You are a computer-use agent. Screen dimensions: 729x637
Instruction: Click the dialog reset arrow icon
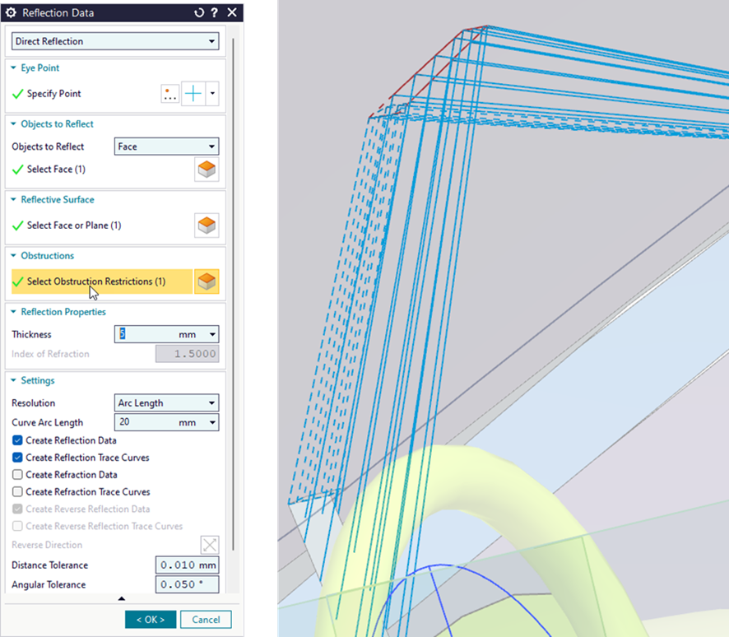click(198, 13)
